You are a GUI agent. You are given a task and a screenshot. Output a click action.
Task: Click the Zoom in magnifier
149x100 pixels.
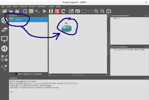click(96, 11)
